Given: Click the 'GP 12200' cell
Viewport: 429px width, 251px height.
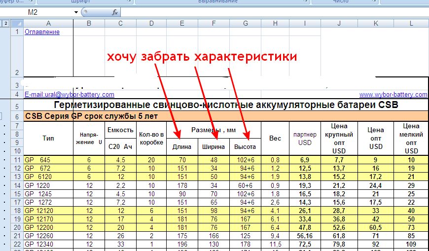Looking at the screenshot, I should [48, 227].
